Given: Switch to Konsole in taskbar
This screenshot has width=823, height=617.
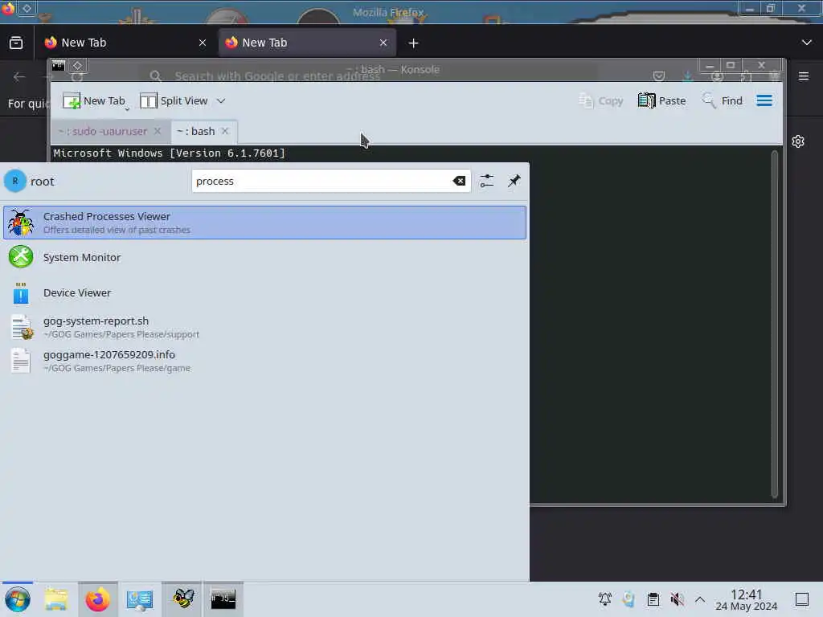Looking at the screenshot, I should click(x=223, y=599).
